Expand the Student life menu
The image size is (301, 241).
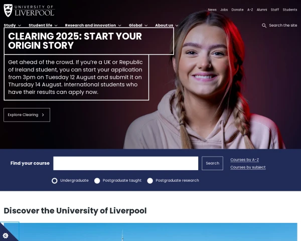pos(43,26)
